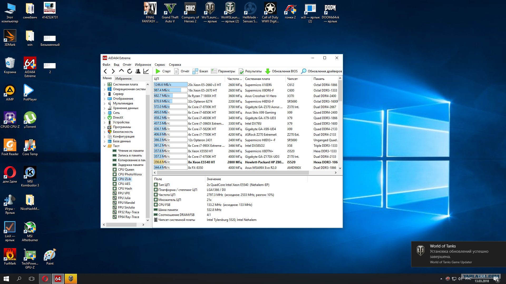The height and width of the screenshot is (284, 506).
Task: Open the Сервис menu
Action: pos(160,65)
